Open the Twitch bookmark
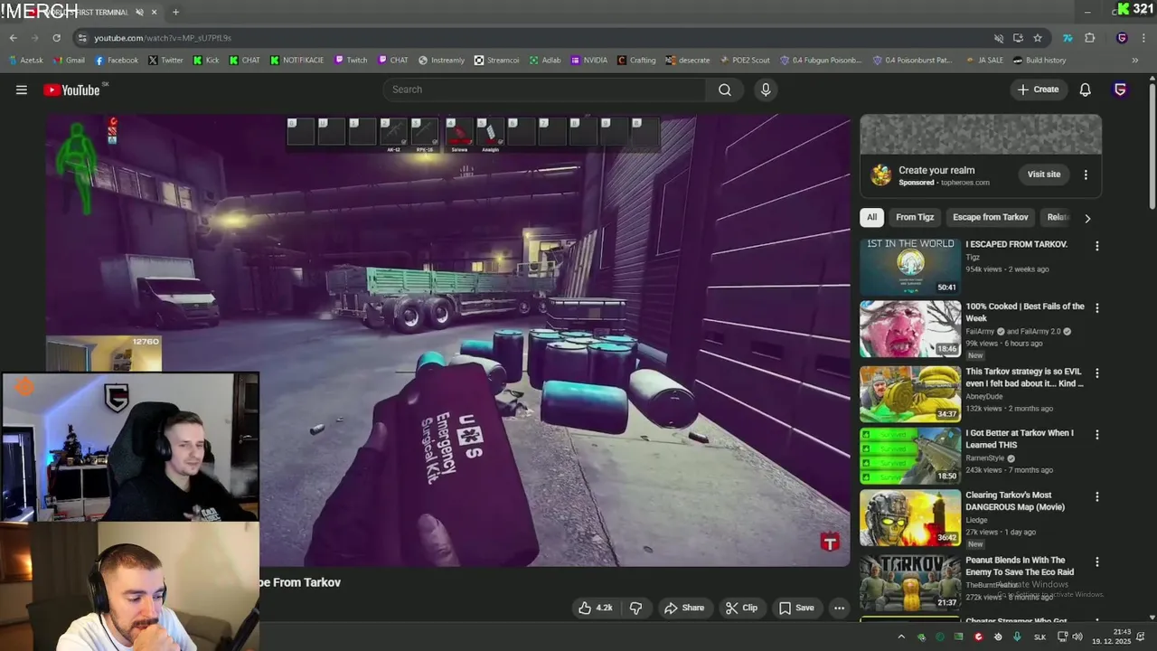 [x=351, y=61]
